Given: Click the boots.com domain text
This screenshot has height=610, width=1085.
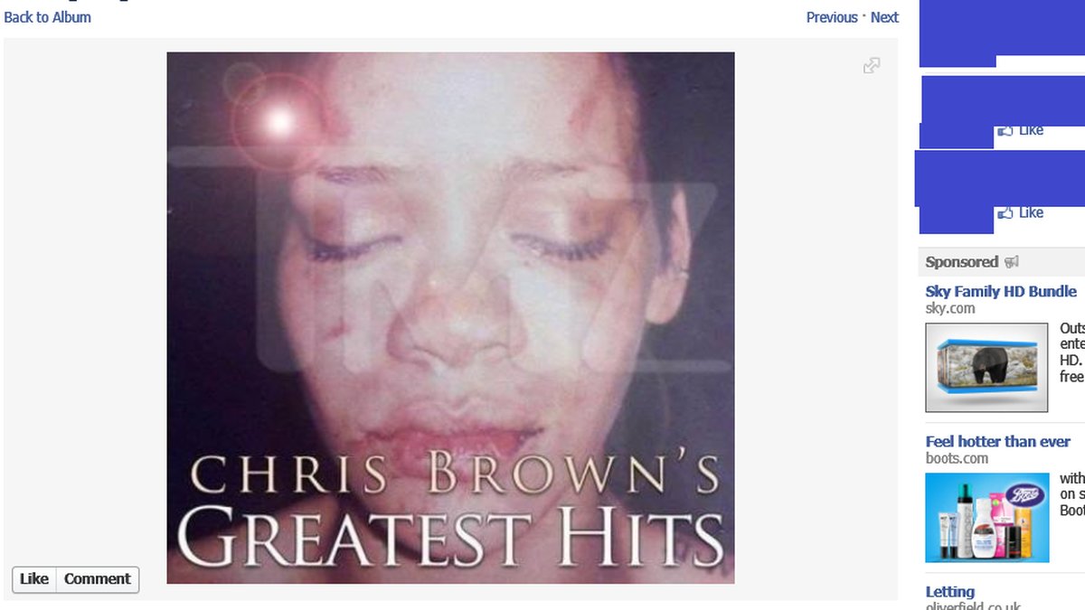Looking at the screenshot, I should point(957,458).
